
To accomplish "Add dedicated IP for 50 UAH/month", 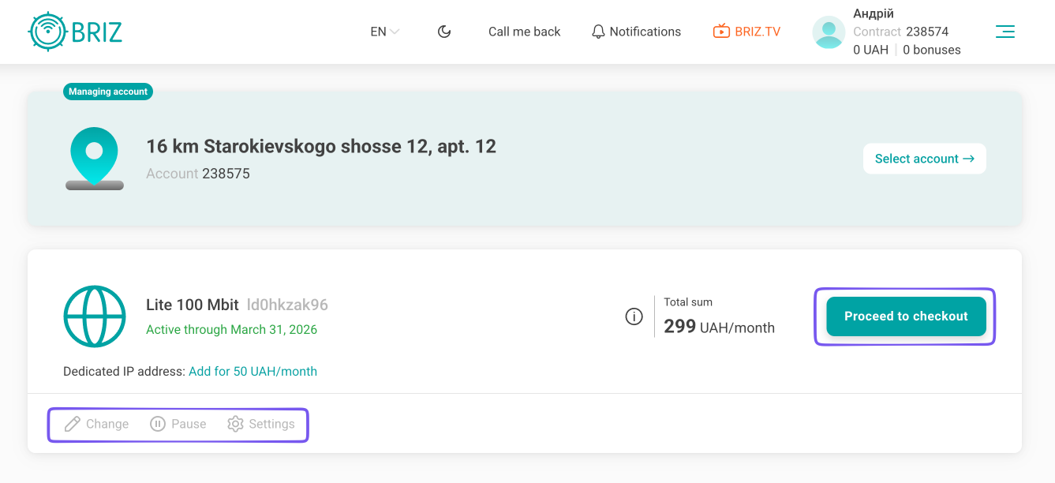I will (253, 371).
